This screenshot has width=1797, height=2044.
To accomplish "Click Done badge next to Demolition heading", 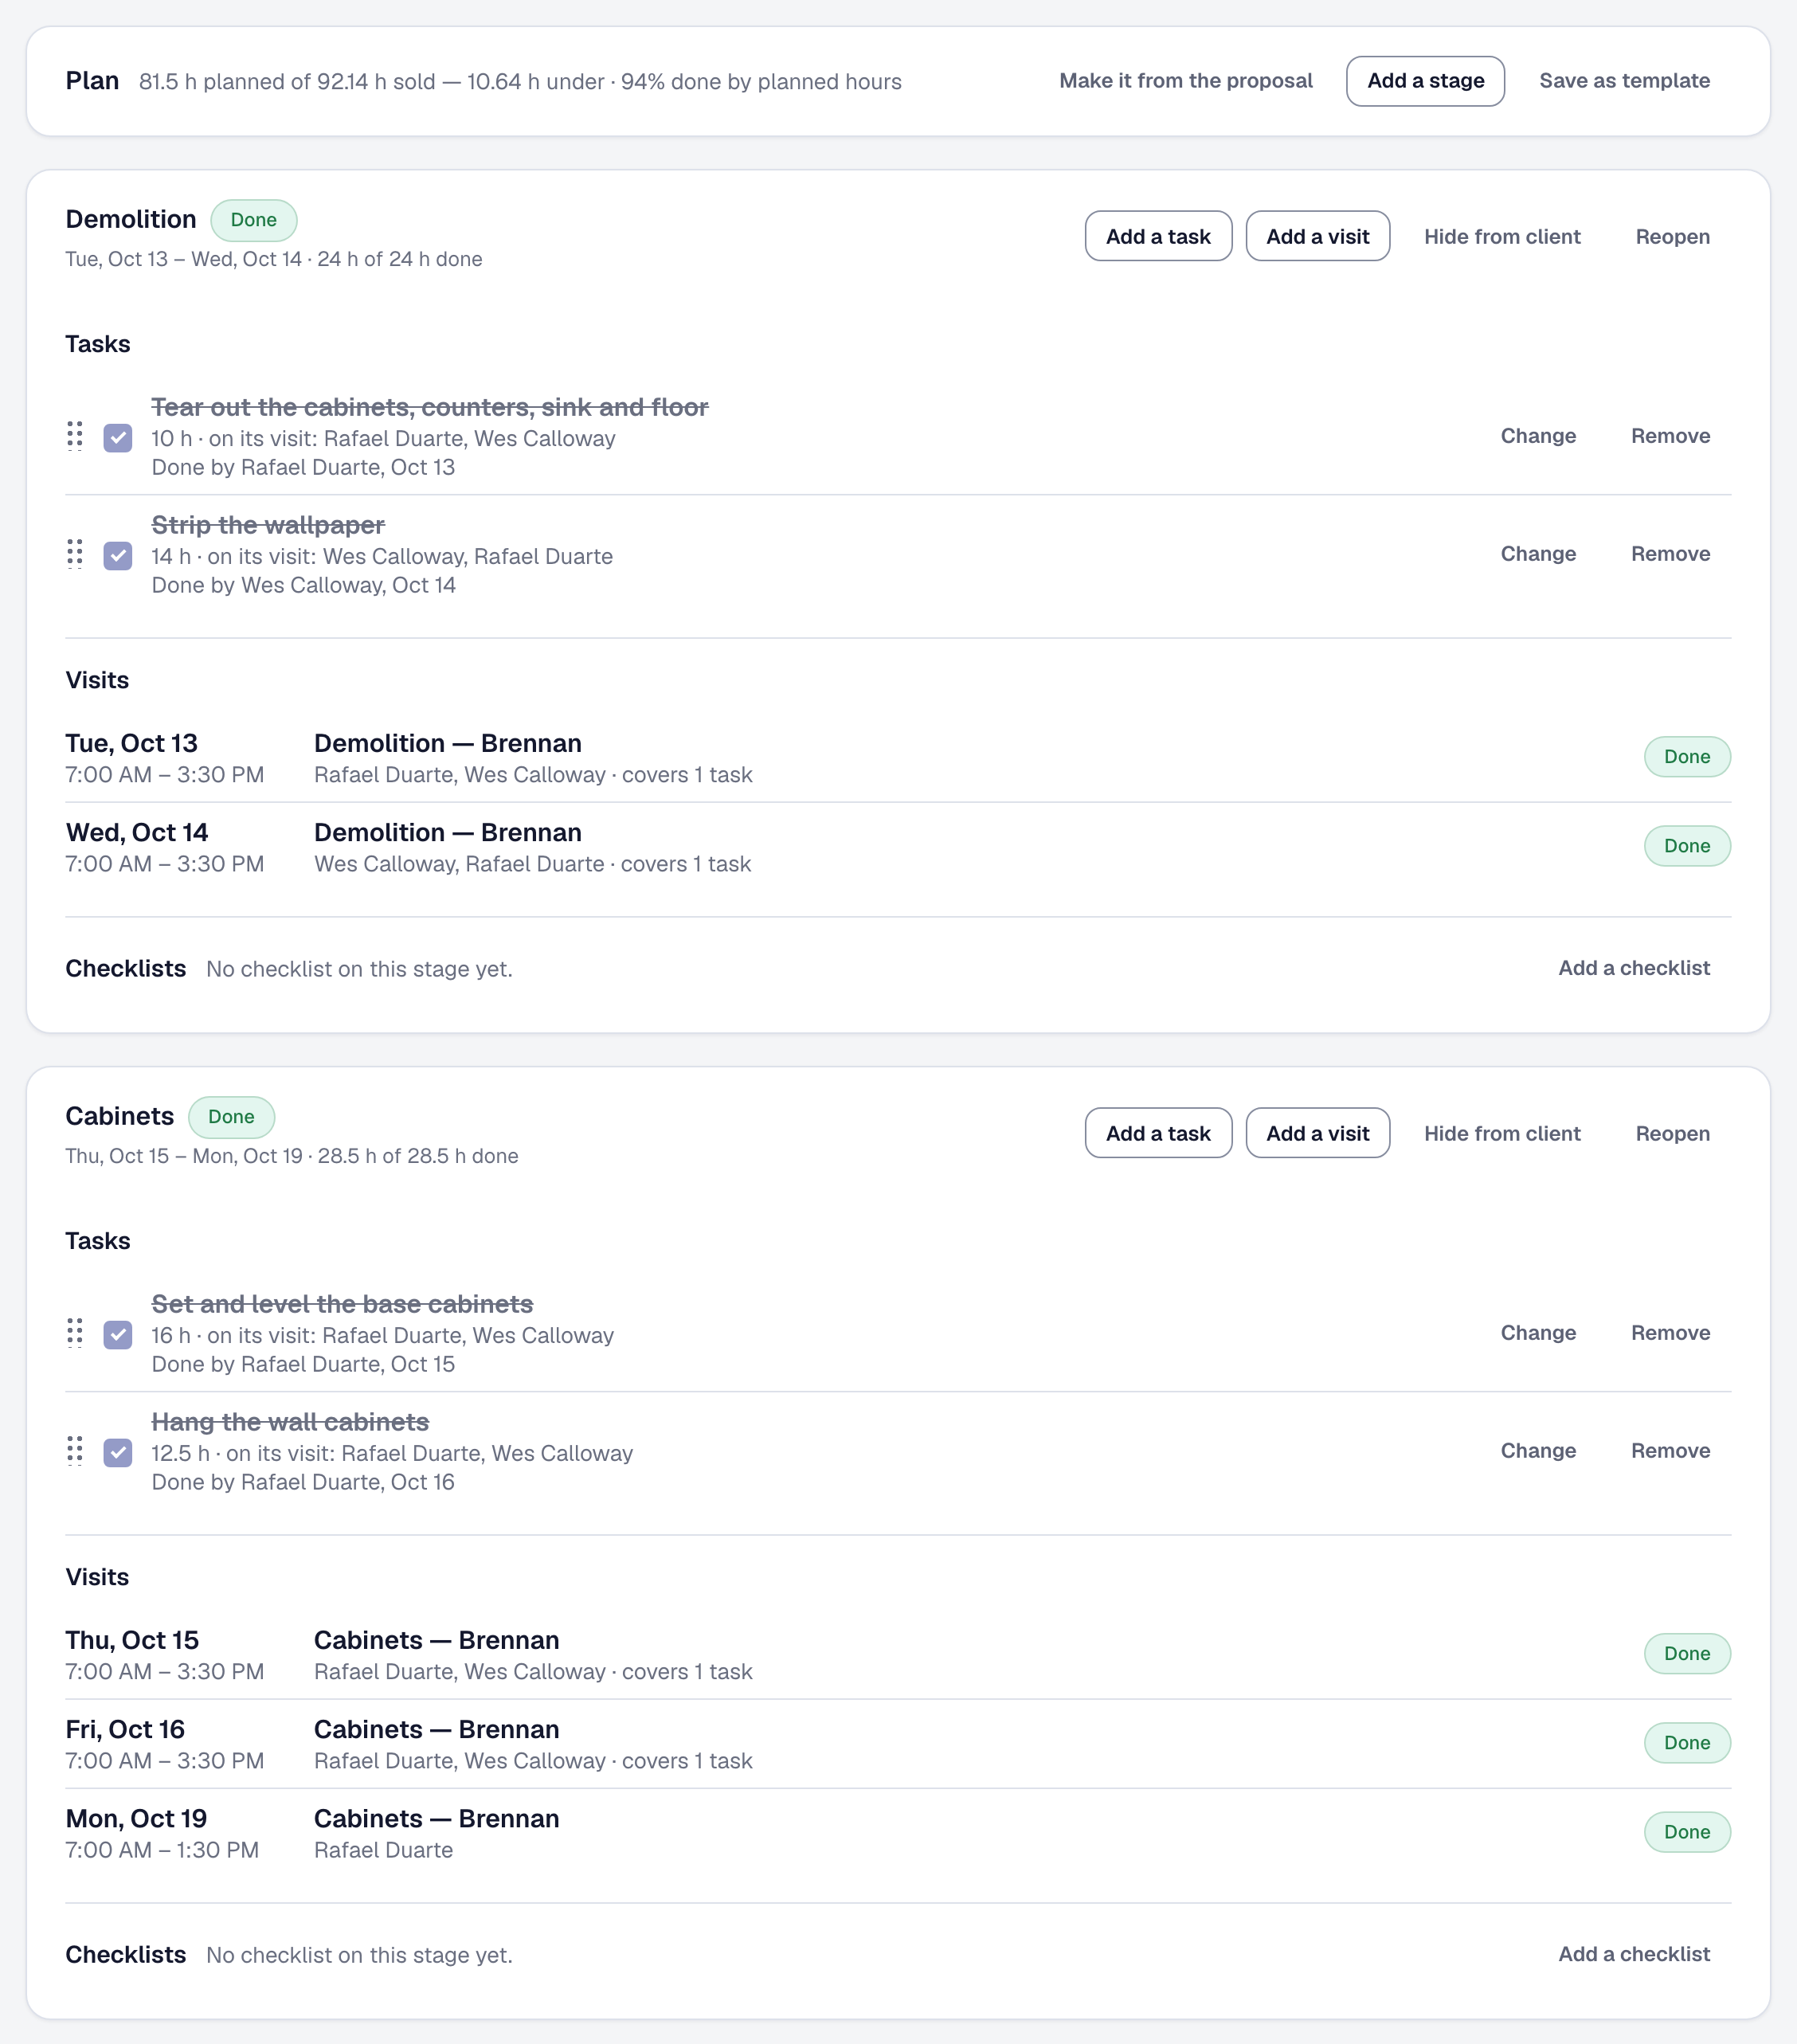I will point(254,220).
